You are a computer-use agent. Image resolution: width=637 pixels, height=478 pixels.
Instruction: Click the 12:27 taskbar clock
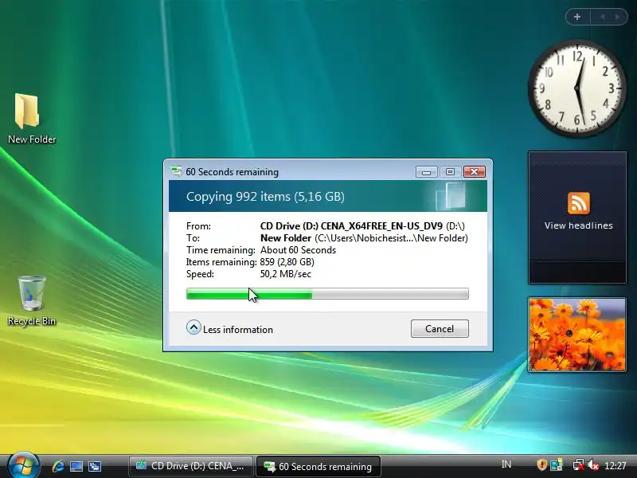(615, 465)
